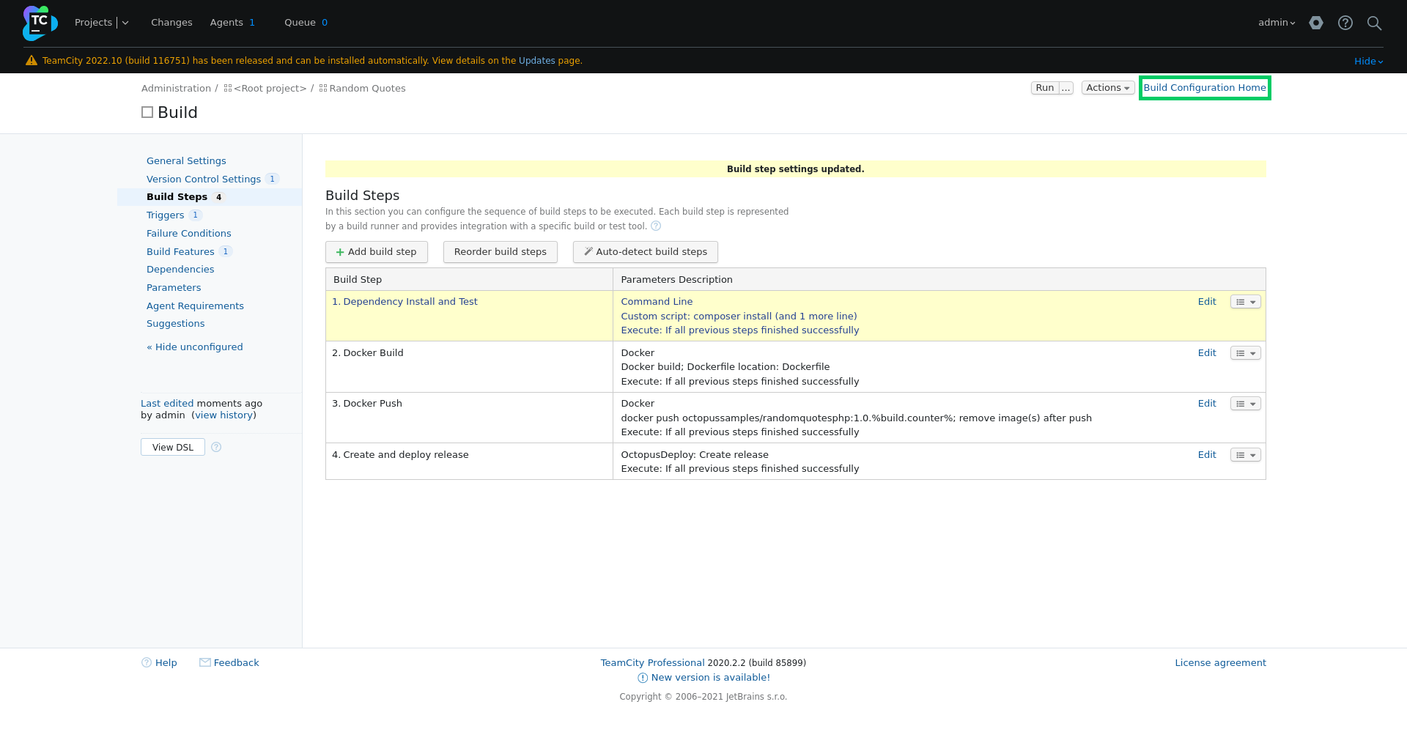The width and height of the screenshot is (1407, 729).
Task: Open Agent Requirements in sidebar
Action: [x=195, y=306]
